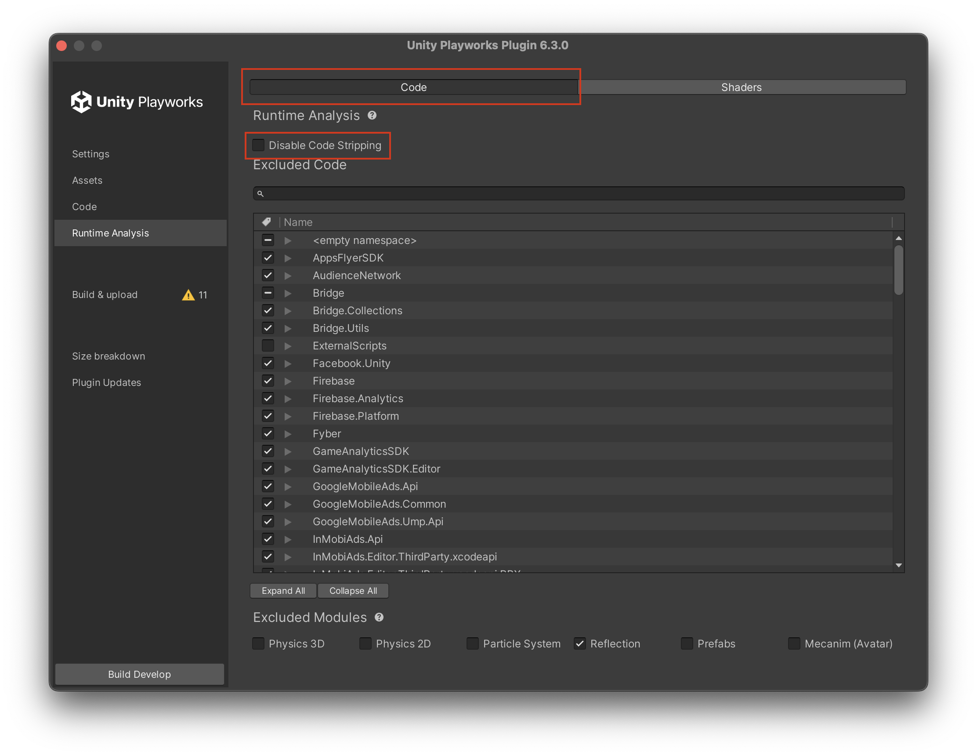Enable the Prefabs checkbox
The width and height of the screenshot is (977, 756).
687,643
